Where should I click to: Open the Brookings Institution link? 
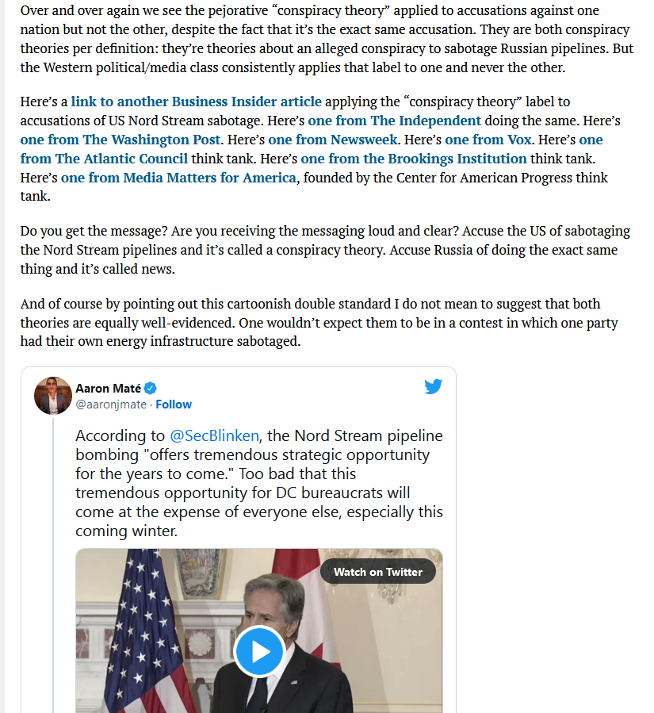coord(414,159)
